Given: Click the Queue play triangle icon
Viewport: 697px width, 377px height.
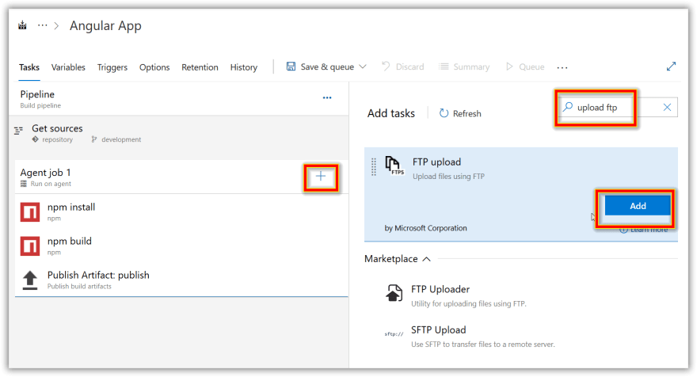Looking at the screenshot, I should pyautogui.click(x=509, y=67).
